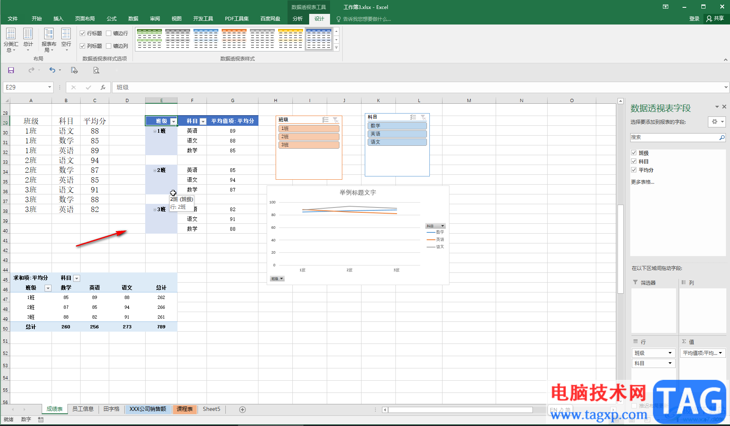The height and width of the screenshot is (426, 730).
Task: Enable the 镶边行 banded rows checkbox
Action: coord(109,33)
